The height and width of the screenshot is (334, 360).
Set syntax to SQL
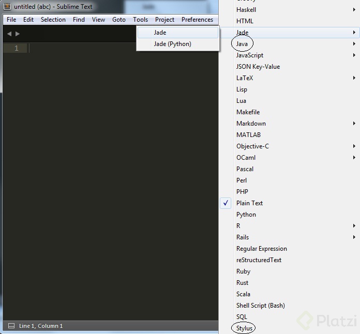pyautogui.click(x=289, y=317)
